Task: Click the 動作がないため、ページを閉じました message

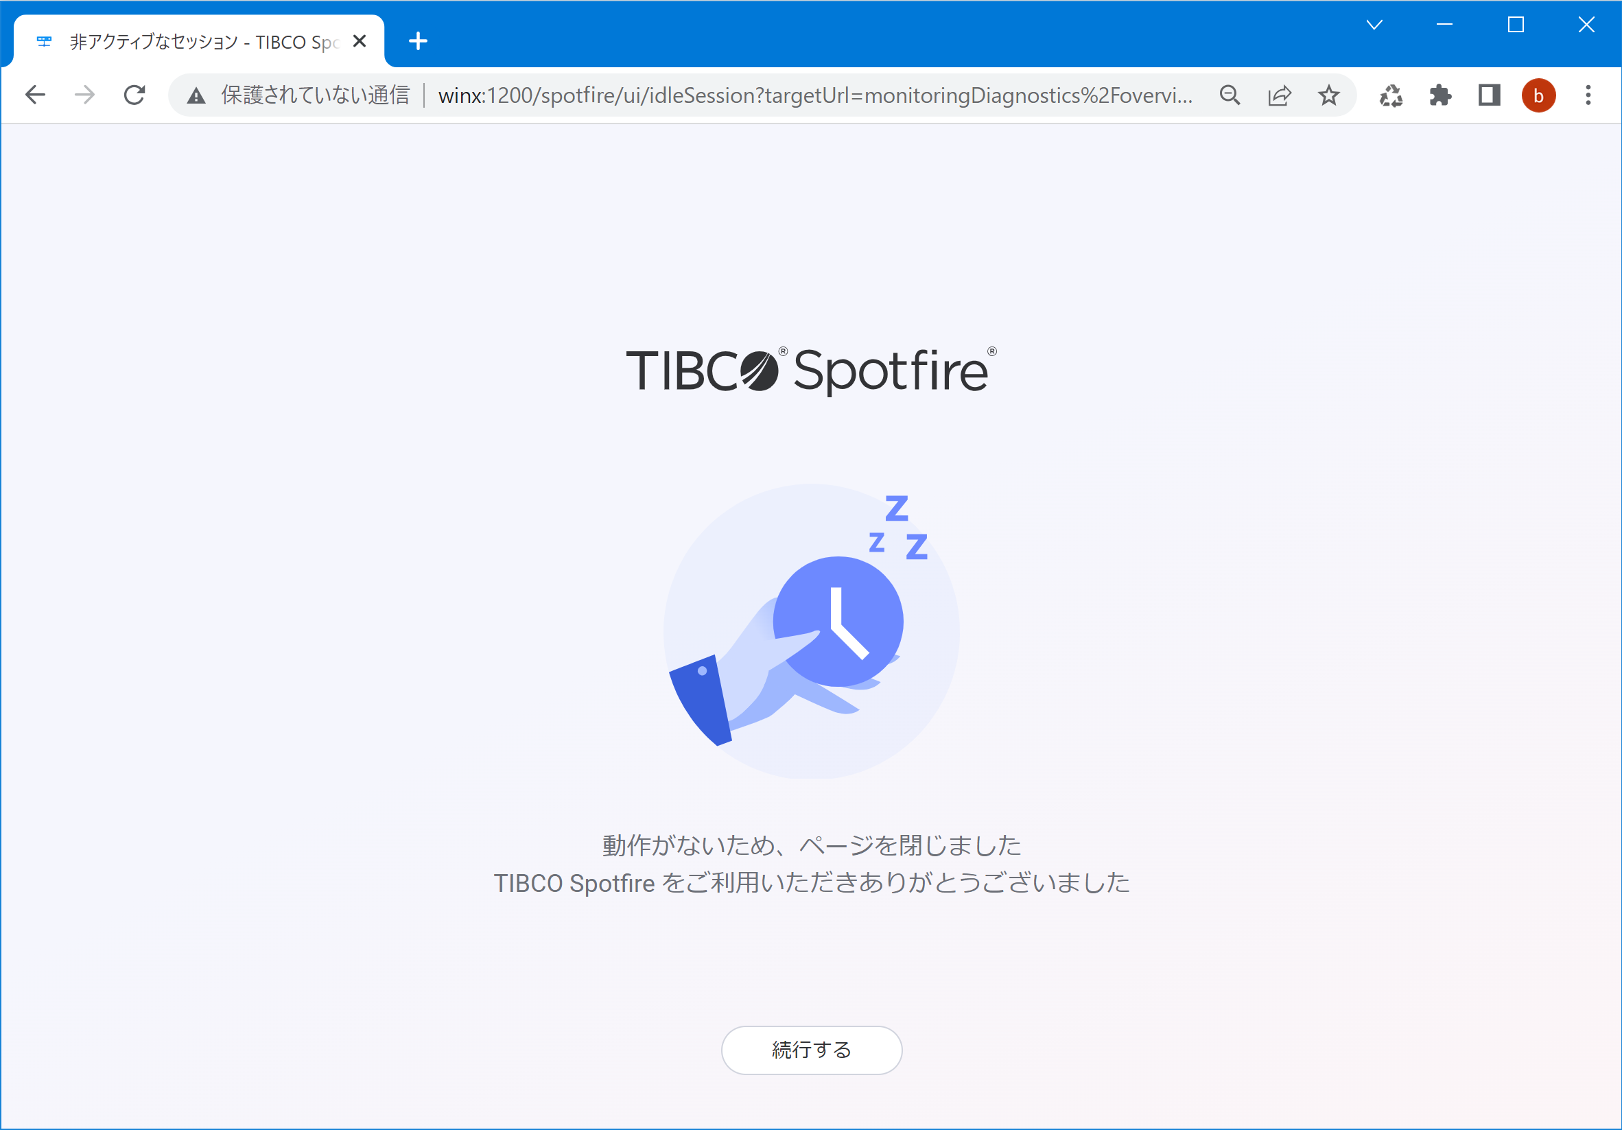Action: point(811,845)
